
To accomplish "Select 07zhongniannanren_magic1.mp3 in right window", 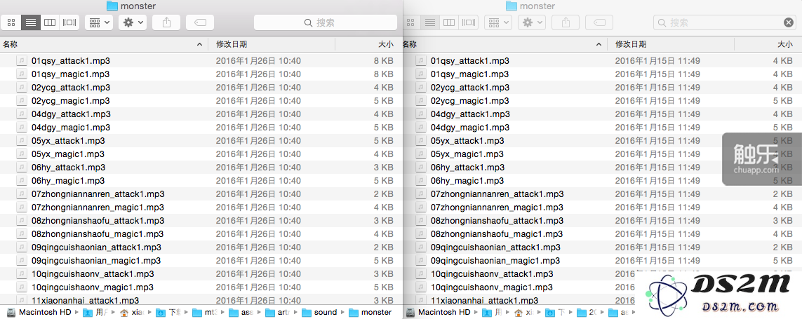I will click(x=497, y=207).
